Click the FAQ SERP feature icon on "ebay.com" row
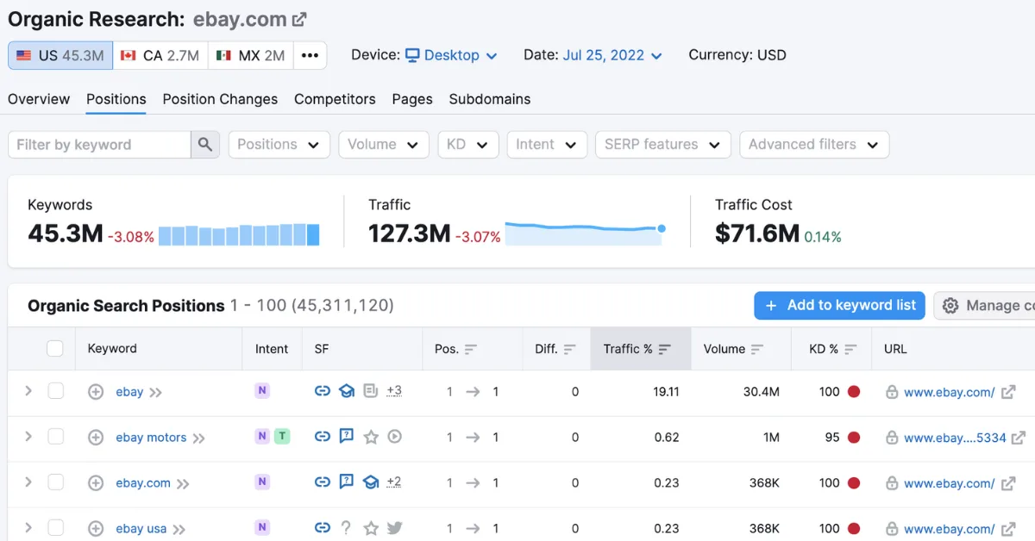This screenshot has width=1035, height=541. (347, 482)
